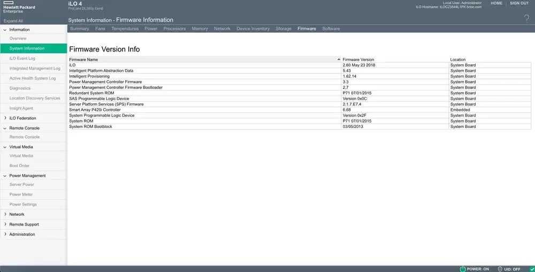
Task: Click the HOME link
Action: click(496, 3)
